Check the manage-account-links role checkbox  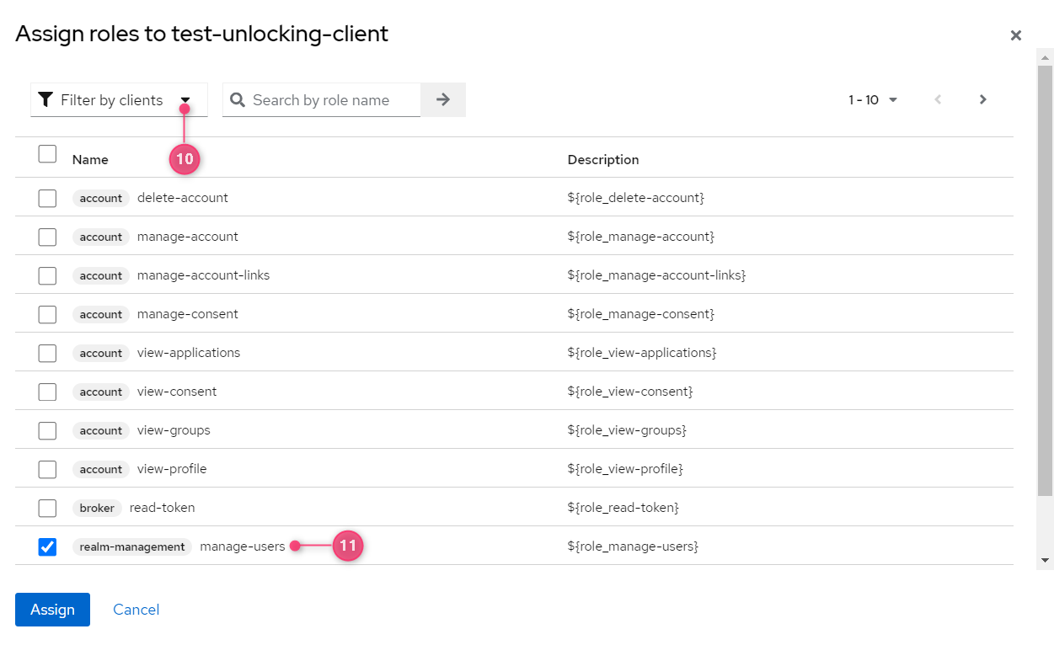[x=47, y=275]
